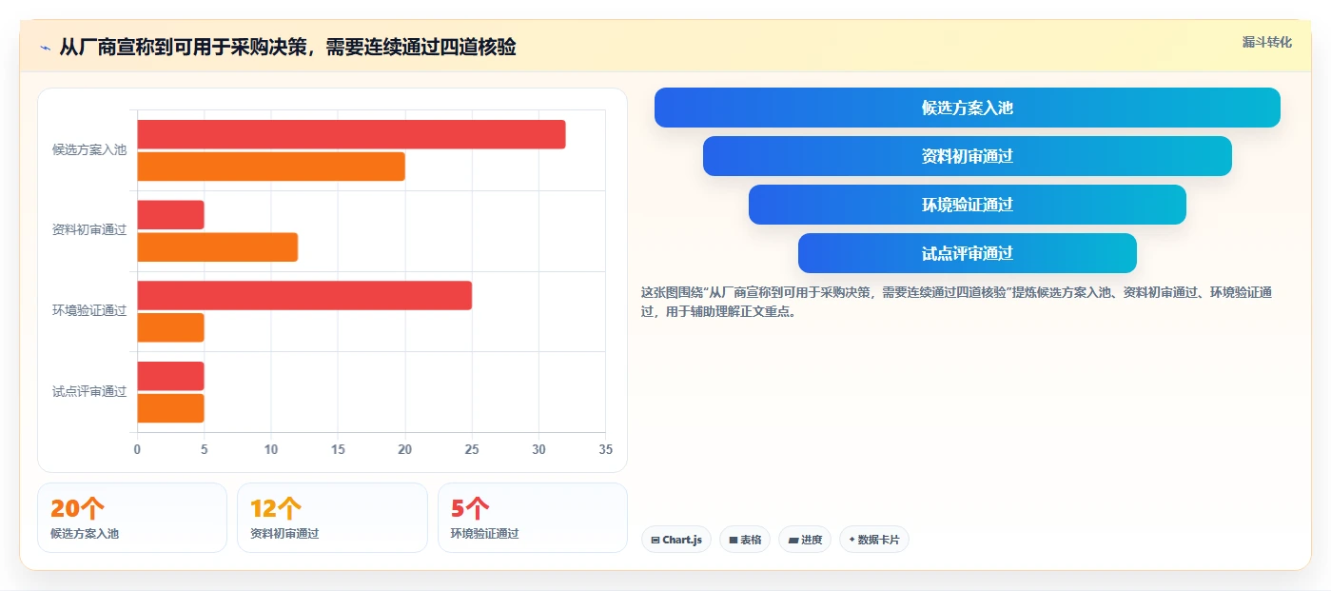Click the red bar for 资料初审通过
The width and height of the screenshot is (1331, 591).
coord(170,215)
